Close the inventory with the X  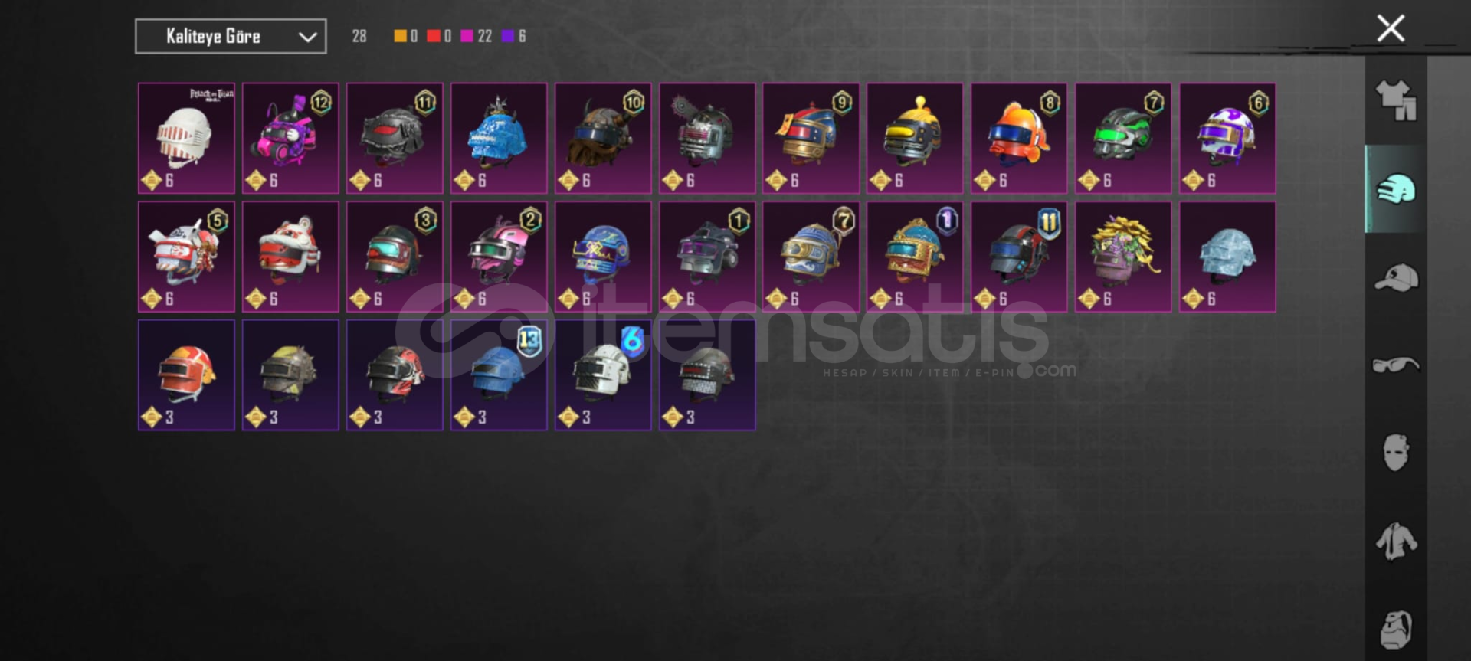[1391, 28]
